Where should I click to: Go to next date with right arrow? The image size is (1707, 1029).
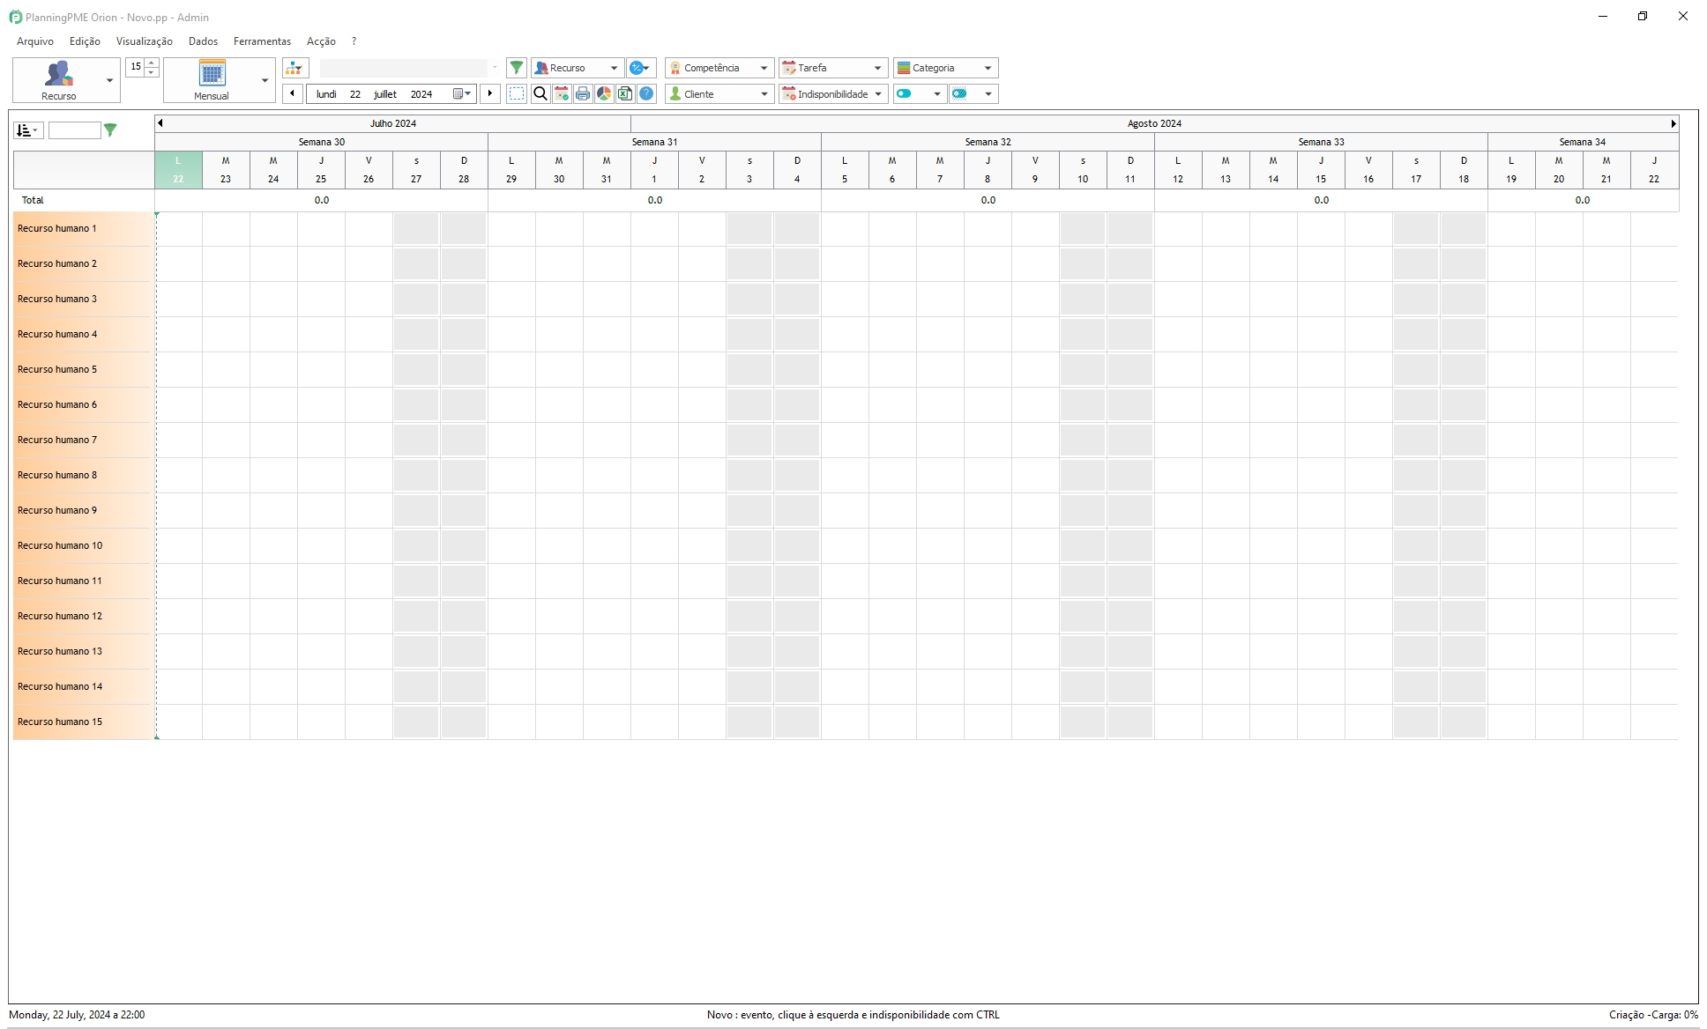pos(491,93)
